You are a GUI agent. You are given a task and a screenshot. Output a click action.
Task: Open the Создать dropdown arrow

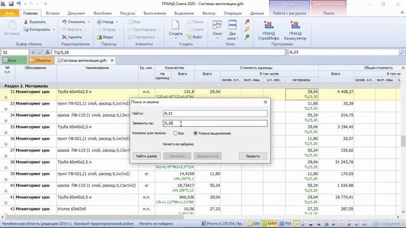(x=176, y=38)
